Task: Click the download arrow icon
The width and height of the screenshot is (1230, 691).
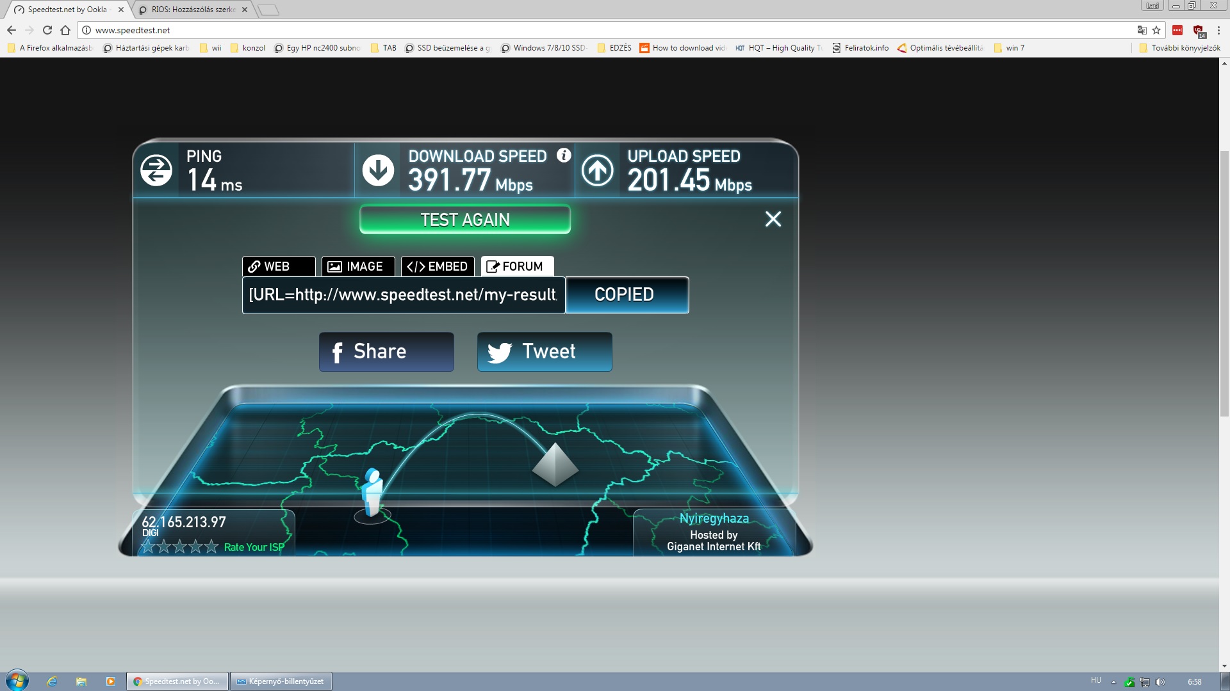Action: 378,170
